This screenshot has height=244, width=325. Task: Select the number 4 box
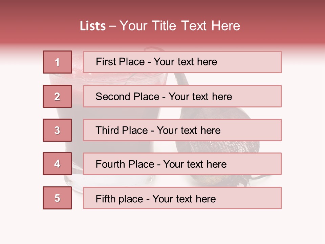point(57,164)
